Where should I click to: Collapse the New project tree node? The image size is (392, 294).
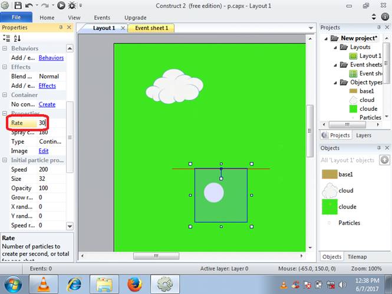(x=326, y=38)
